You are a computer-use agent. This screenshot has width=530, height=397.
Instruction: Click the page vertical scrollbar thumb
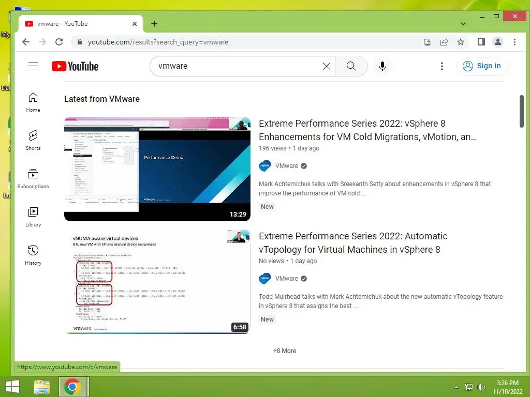point(522,112)
